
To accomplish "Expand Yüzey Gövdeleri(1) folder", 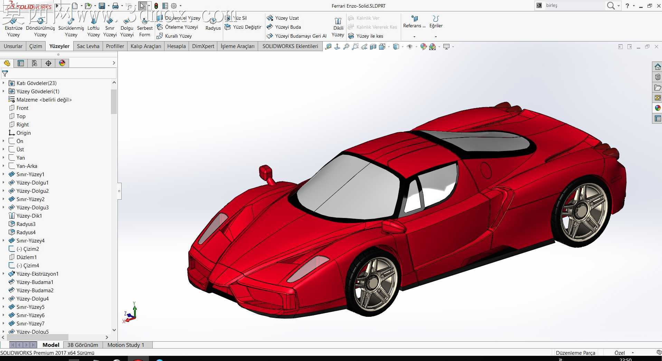I will click(3, 91).
